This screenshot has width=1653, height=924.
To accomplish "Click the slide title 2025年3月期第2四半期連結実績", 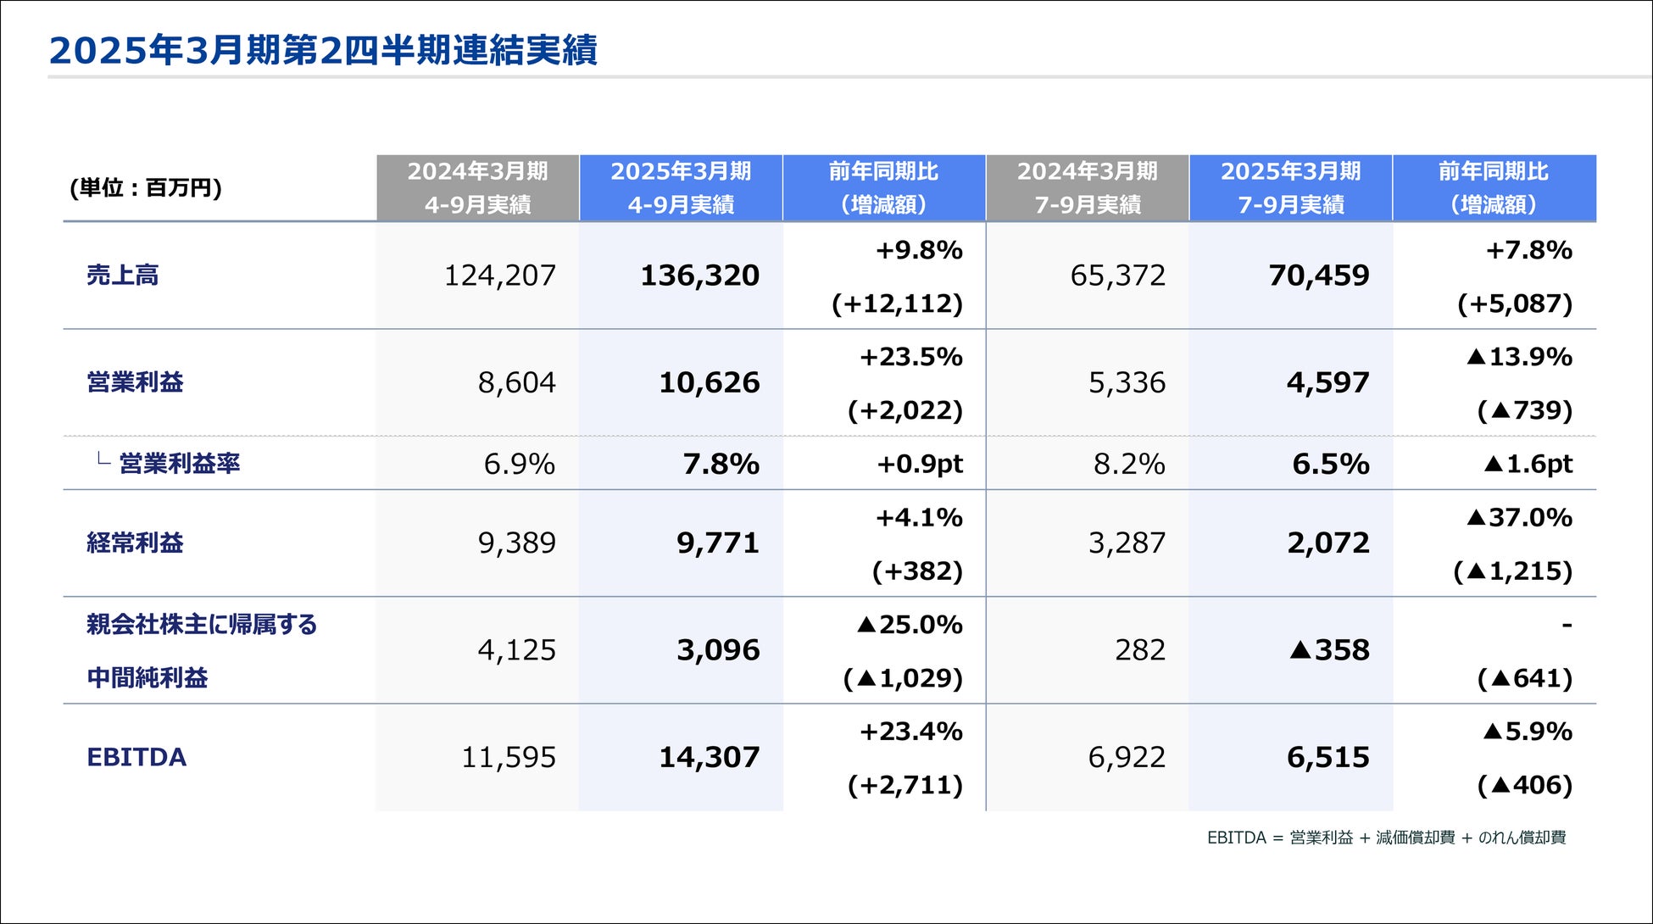I will pyautogui.click(x=323, y=50).
